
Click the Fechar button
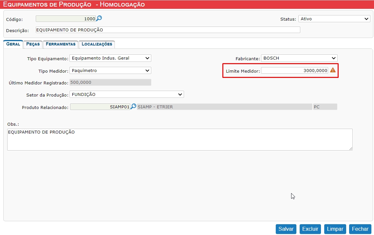[360, 229]
